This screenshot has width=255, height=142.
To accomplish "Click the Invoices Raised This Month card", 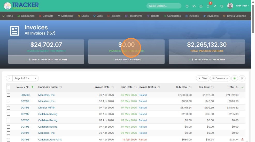I will 46,52.
